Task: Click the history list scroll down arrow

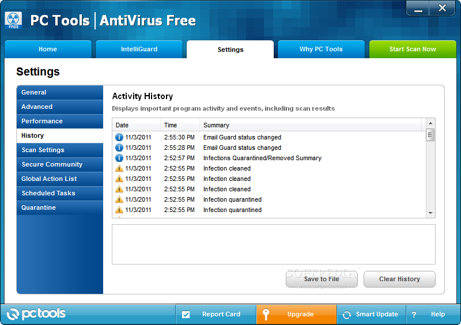Action: point(430,213)
